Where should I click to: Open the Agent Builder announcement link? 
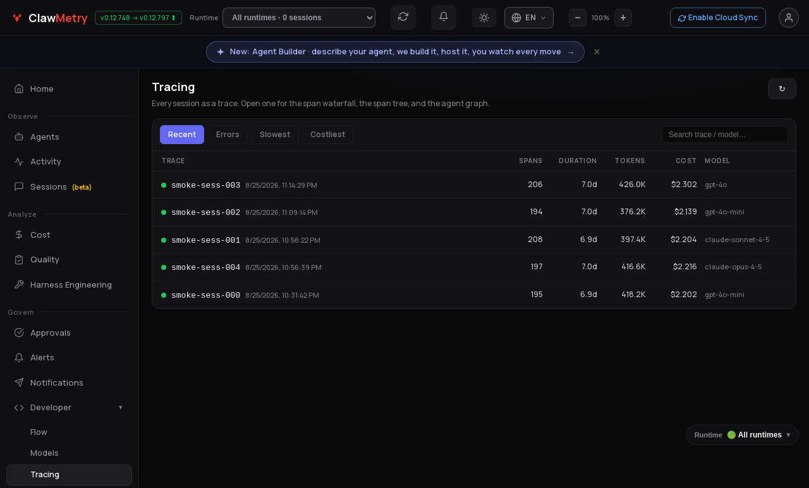click(x=395, y=52)
